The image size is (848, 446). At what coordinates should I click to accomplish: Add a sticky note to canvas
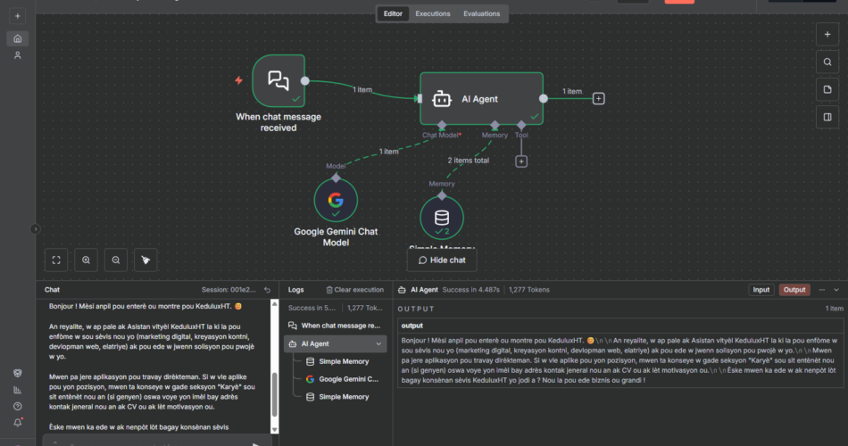827,89
